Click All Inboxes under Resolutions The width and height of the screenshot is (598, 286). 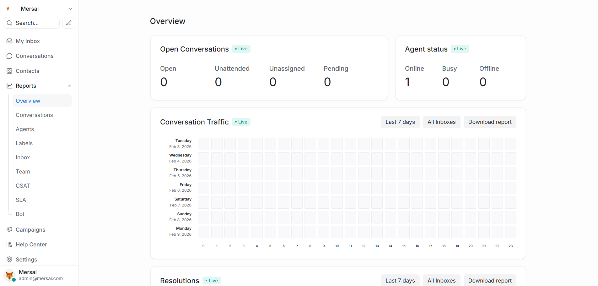pos(441,280)
